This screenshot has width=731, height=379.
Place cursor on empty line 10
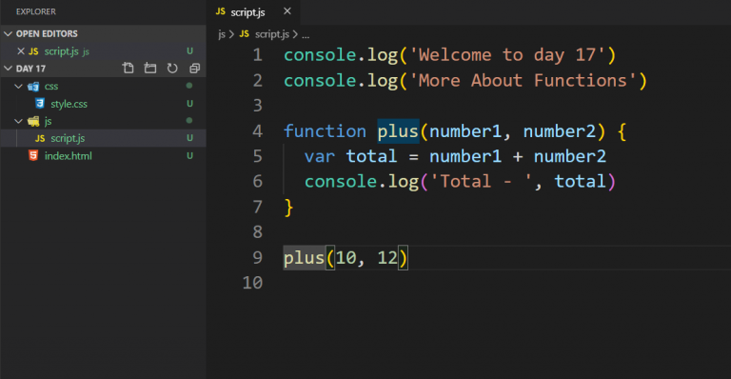pos(466,283)
